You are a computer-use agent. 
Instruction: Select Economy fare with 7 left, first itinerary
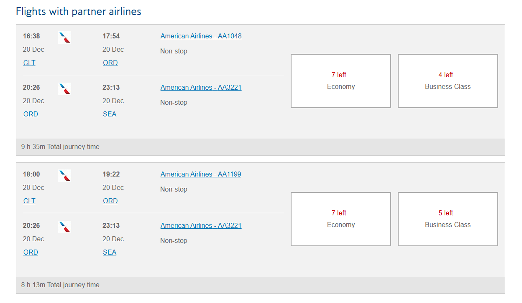[341, 81]
